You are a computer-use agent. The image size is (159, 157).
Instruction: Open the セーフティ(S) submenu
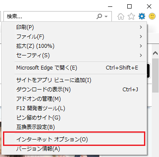(74, 55)
